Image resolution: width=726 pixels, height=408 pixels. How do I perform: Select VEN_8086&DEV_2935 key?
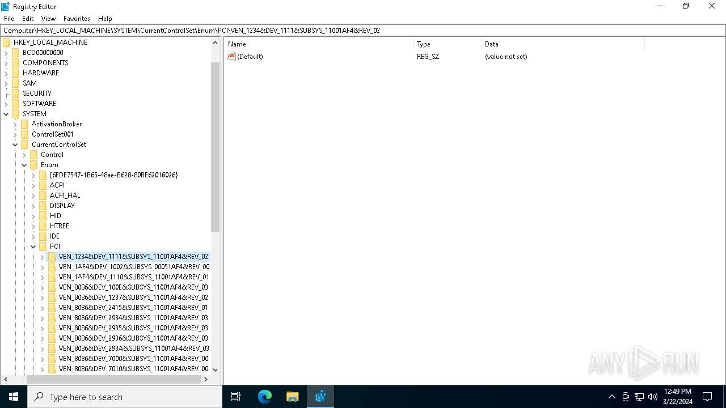[x=133, y=328]
